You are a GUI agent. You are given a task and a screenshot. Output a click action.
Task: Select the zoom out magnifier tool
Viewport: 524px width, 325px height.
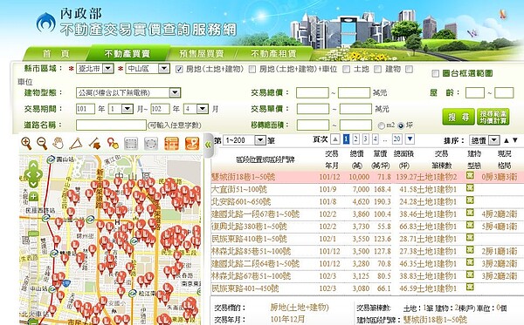[42, 143]
